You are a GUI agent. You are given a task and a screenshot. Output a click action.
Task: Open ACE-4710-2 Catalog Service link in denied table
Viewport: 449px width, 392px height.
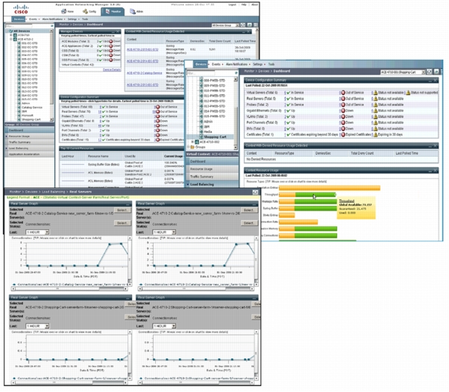(145, 73)
